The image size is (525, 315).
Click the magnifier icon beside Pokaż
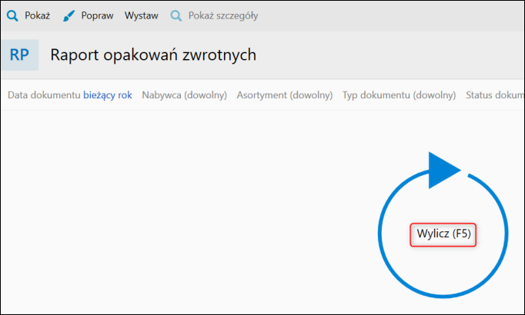click(12, 15)
